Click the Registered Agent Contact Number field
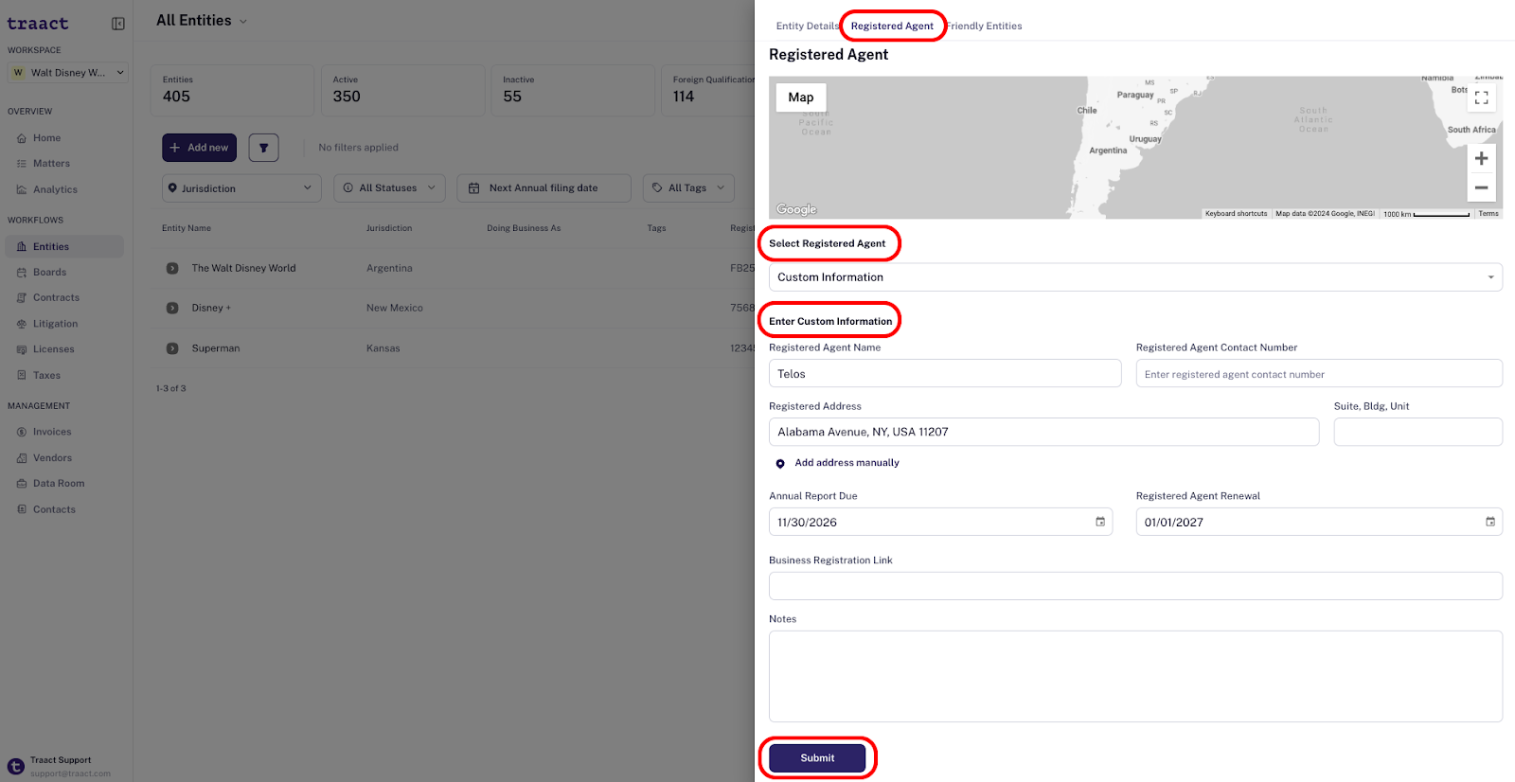Viewport: 1515px width, 782px height. point(1319,374)
